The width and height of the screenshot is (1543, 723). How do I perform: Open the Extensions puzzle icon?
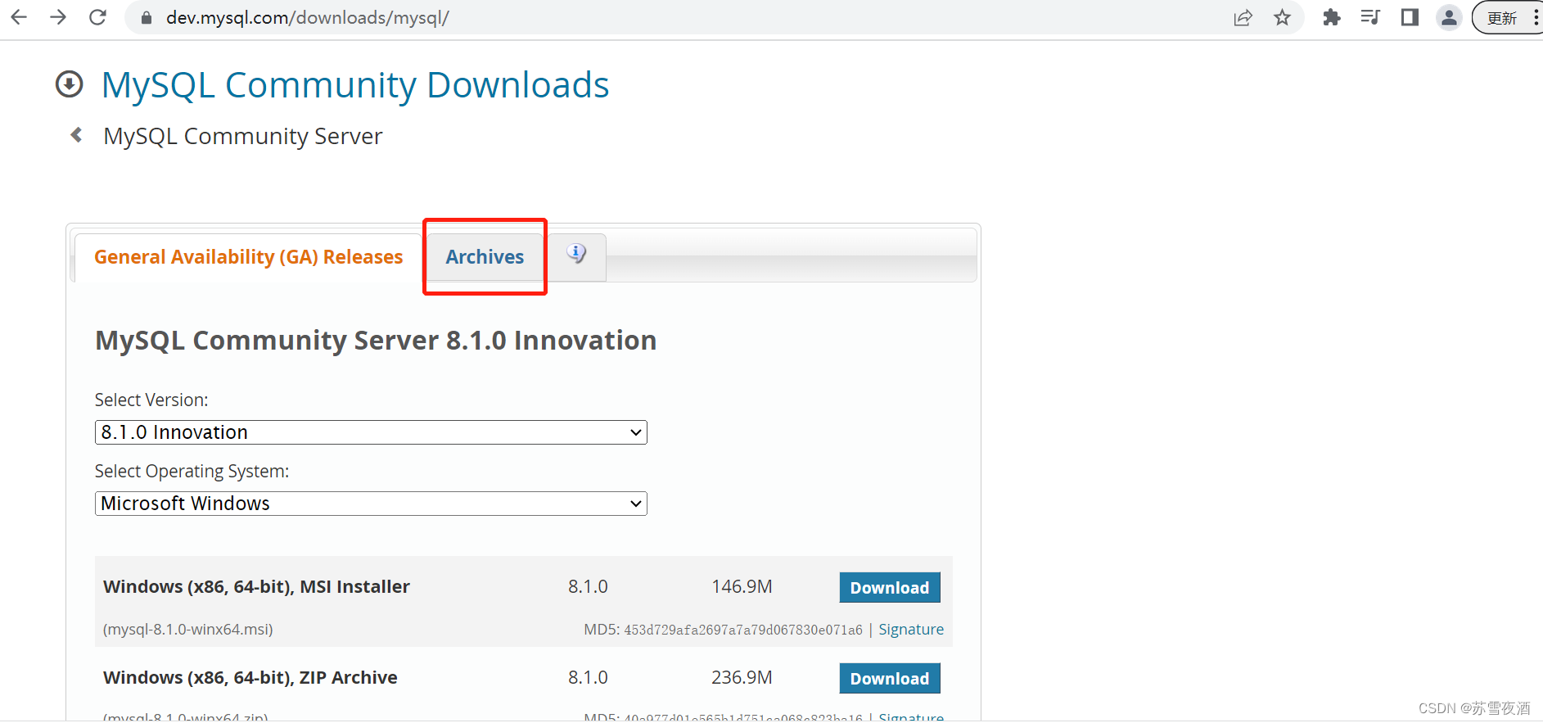(1331, 17)
